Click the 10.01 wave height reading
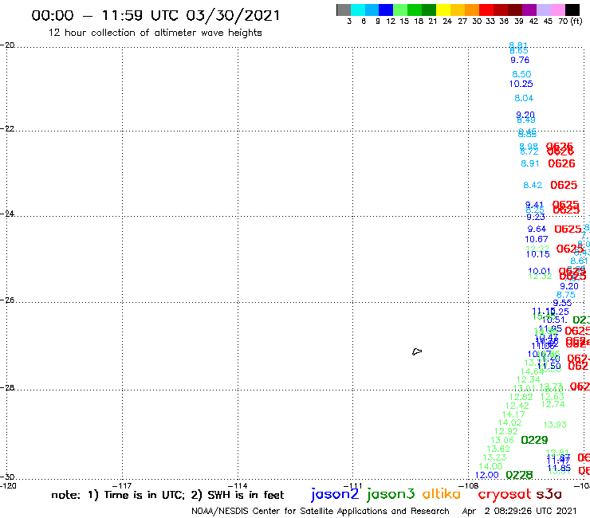 pyautogui.click(x=539, y=271)
